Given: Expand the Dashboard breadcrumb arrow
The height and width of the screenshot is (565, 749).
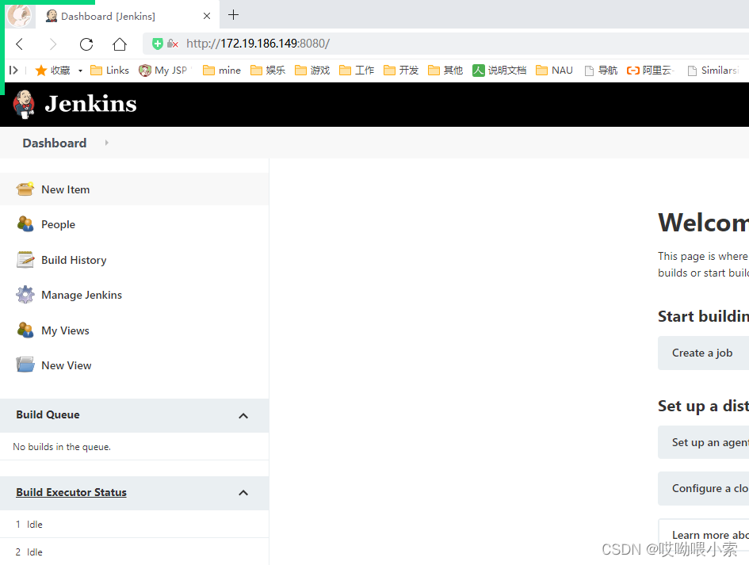Looking at the screenshot, I should [106, 143].
